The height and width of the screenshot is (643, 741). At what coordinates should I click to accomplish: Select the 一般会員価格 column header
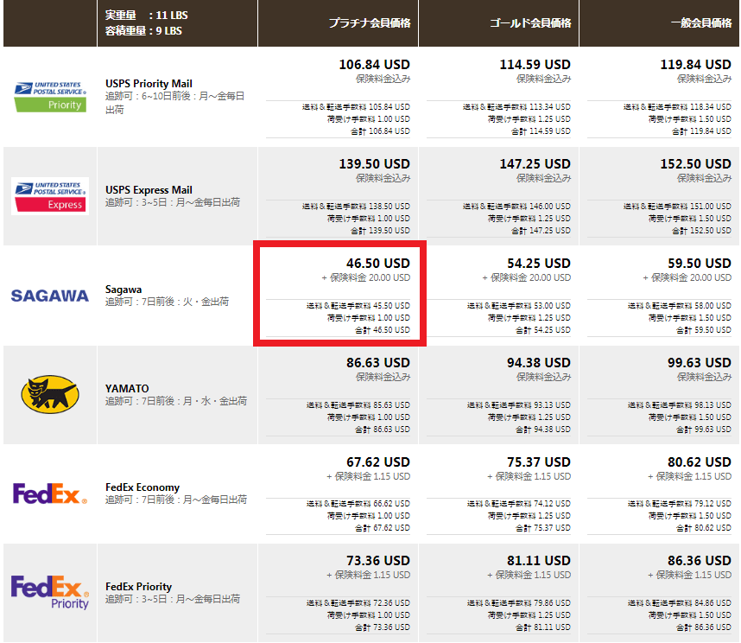701,22
